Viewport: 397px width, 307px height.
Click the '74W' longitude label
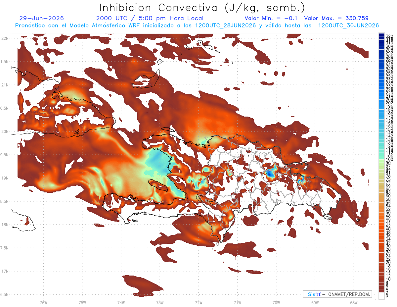(x=121, y=302)
